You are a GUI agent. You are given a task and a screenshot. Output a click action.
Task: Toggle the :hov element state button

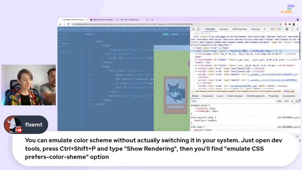point(279,101)
